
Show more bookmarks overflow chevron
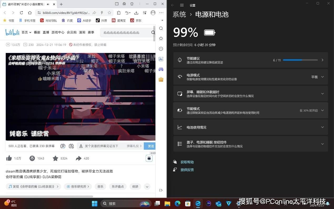click(162, 20)
